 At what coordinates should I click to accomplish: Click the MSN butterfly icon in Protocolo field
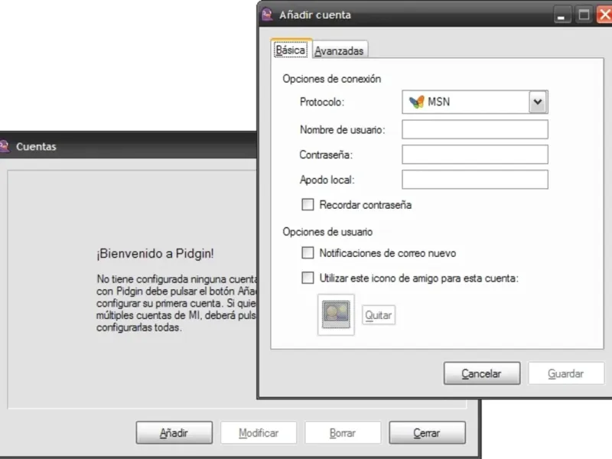click(x=416, y=102)
